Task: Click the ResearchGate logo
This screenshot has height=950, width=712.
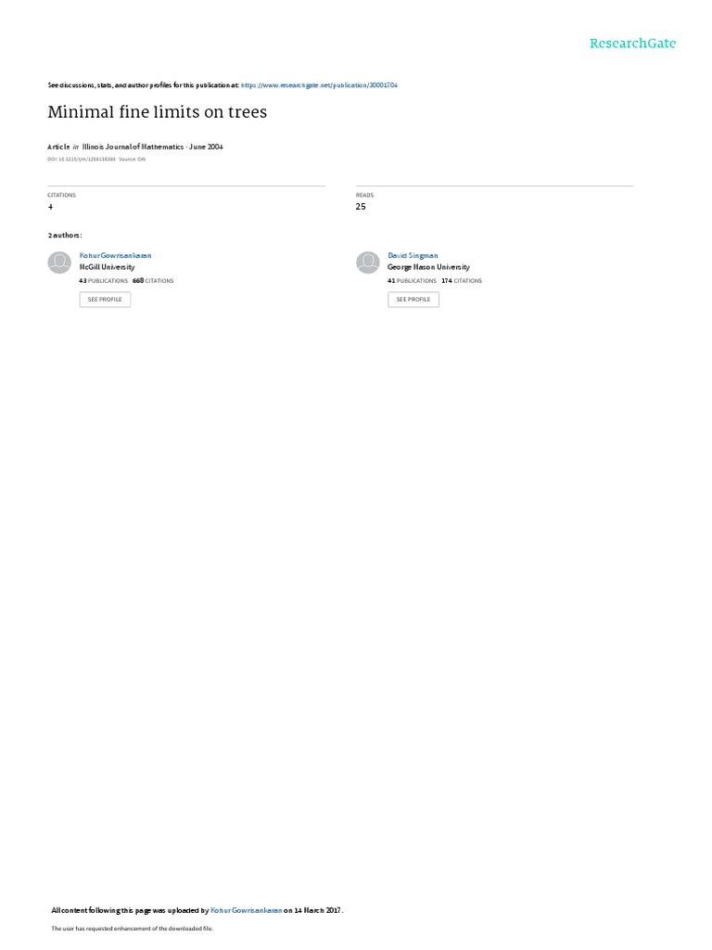Action: click(x=632, y=43)
